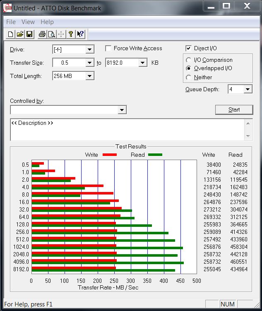Image resolution: width=262 pixels, height=311 pixels.
Task: Expand the Controlled by combo box
Action: (122, 110)
